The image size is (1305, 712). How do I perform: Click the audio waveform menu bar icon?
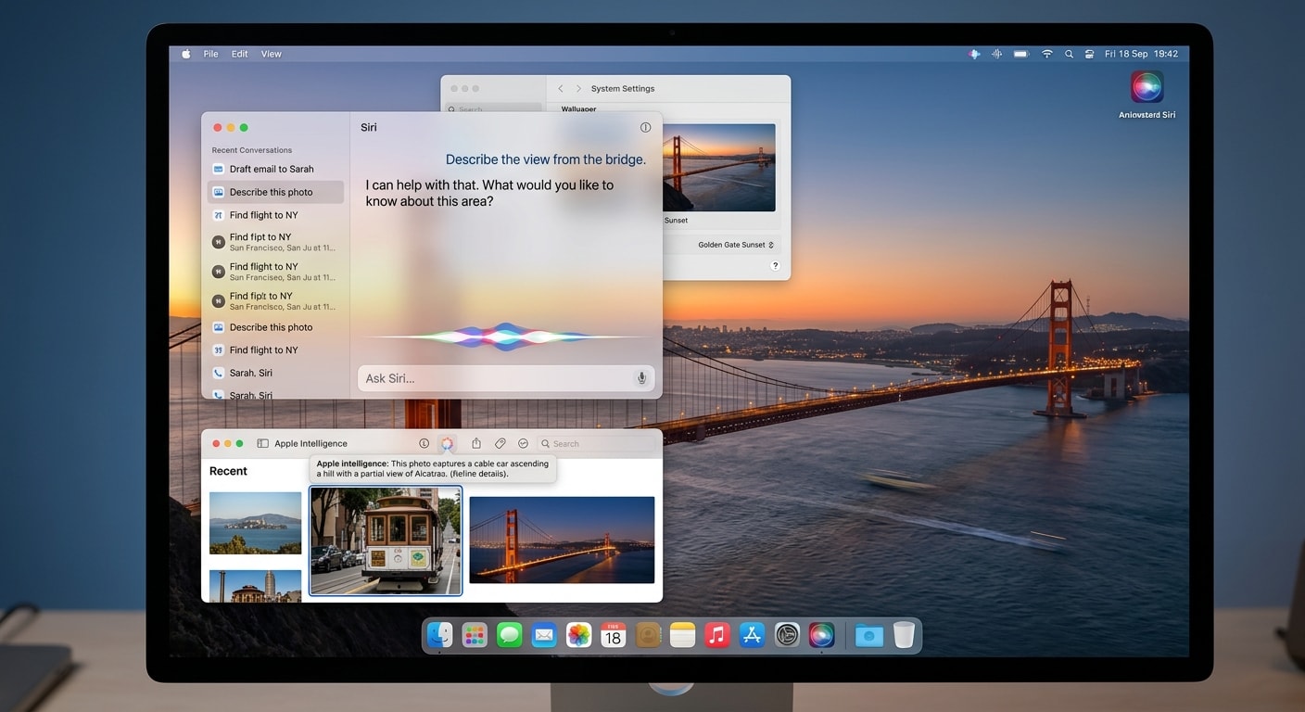pyautogui.click(x=997, y=54)
